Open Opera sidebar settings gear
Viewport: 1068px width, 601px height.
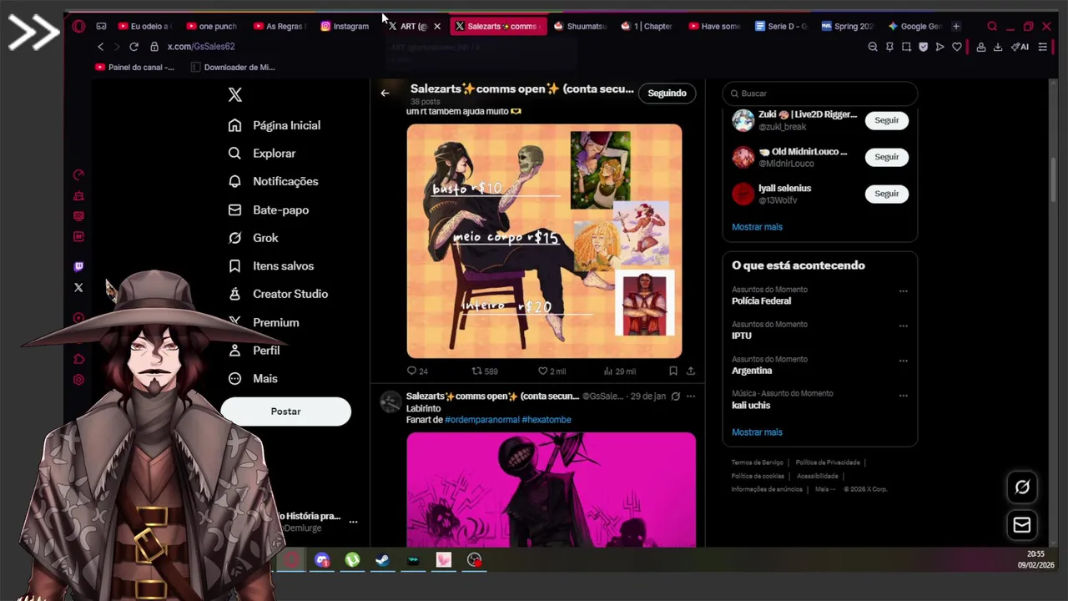point(78,380)
